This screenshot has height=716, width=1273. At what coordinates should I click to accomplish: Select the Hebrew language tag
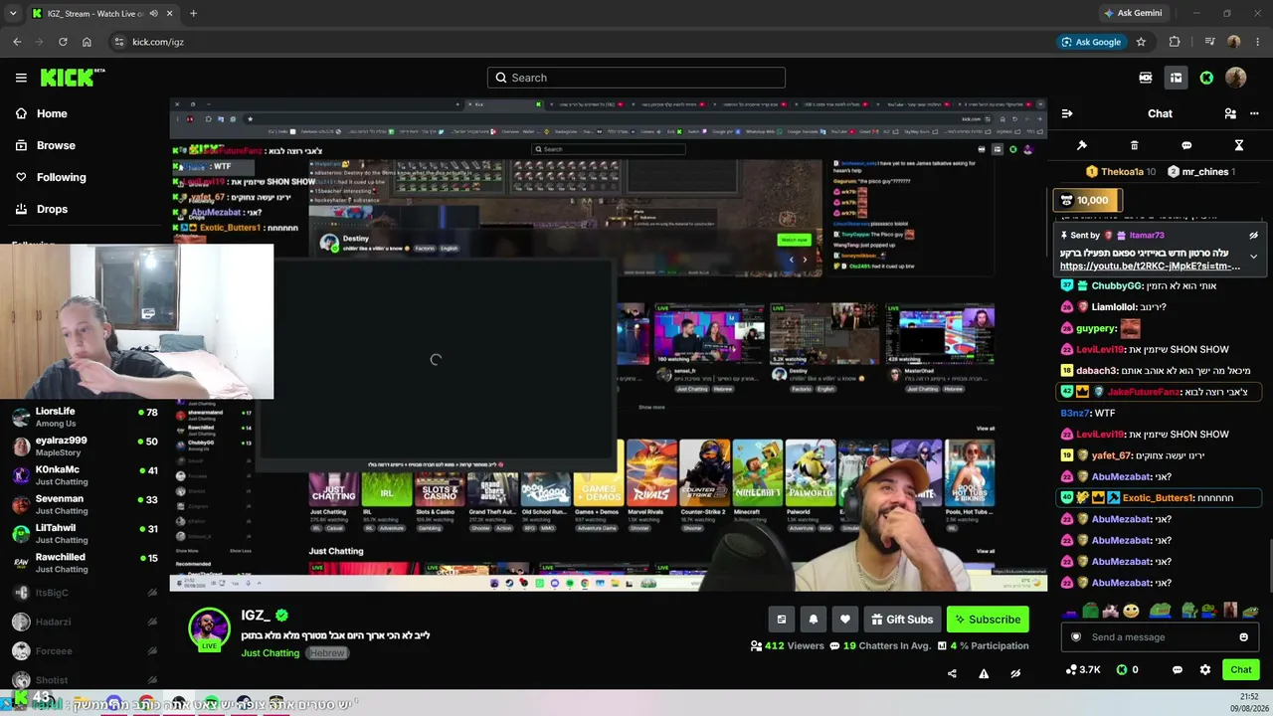tap(326, 653)
